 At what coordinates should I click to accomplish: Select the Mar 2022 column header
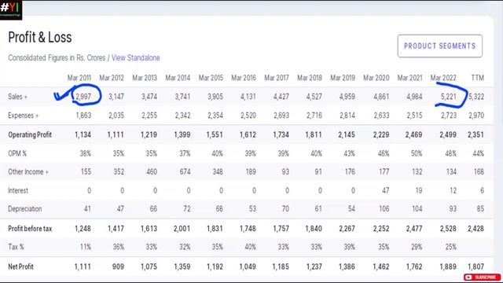443,78
